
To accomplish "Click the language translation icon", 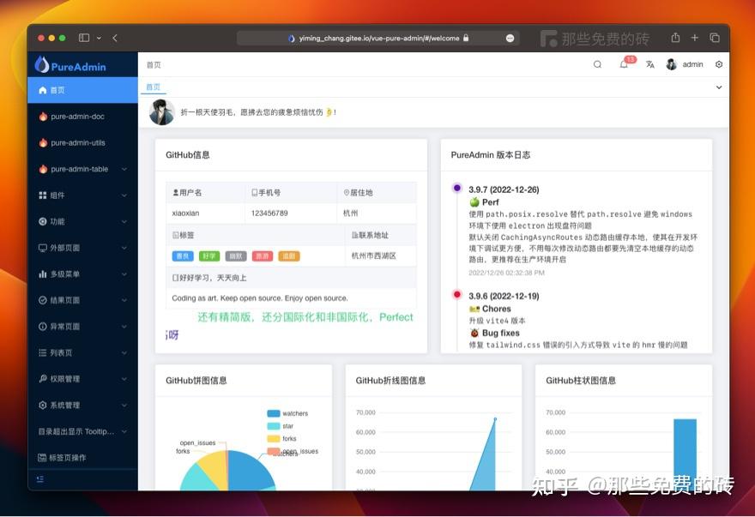I will 650,64.
